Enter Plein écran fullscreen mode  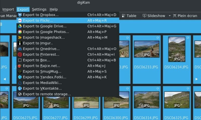coord(185,16)
